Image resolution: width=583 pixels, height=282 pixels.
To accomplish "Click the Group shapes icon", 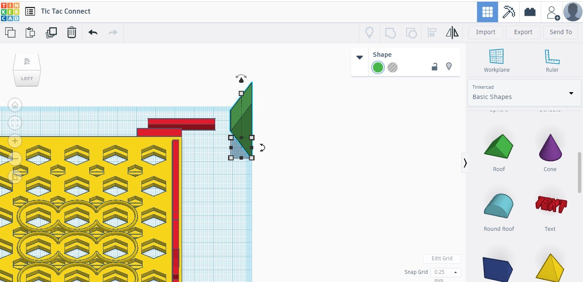I will (390, 32).
